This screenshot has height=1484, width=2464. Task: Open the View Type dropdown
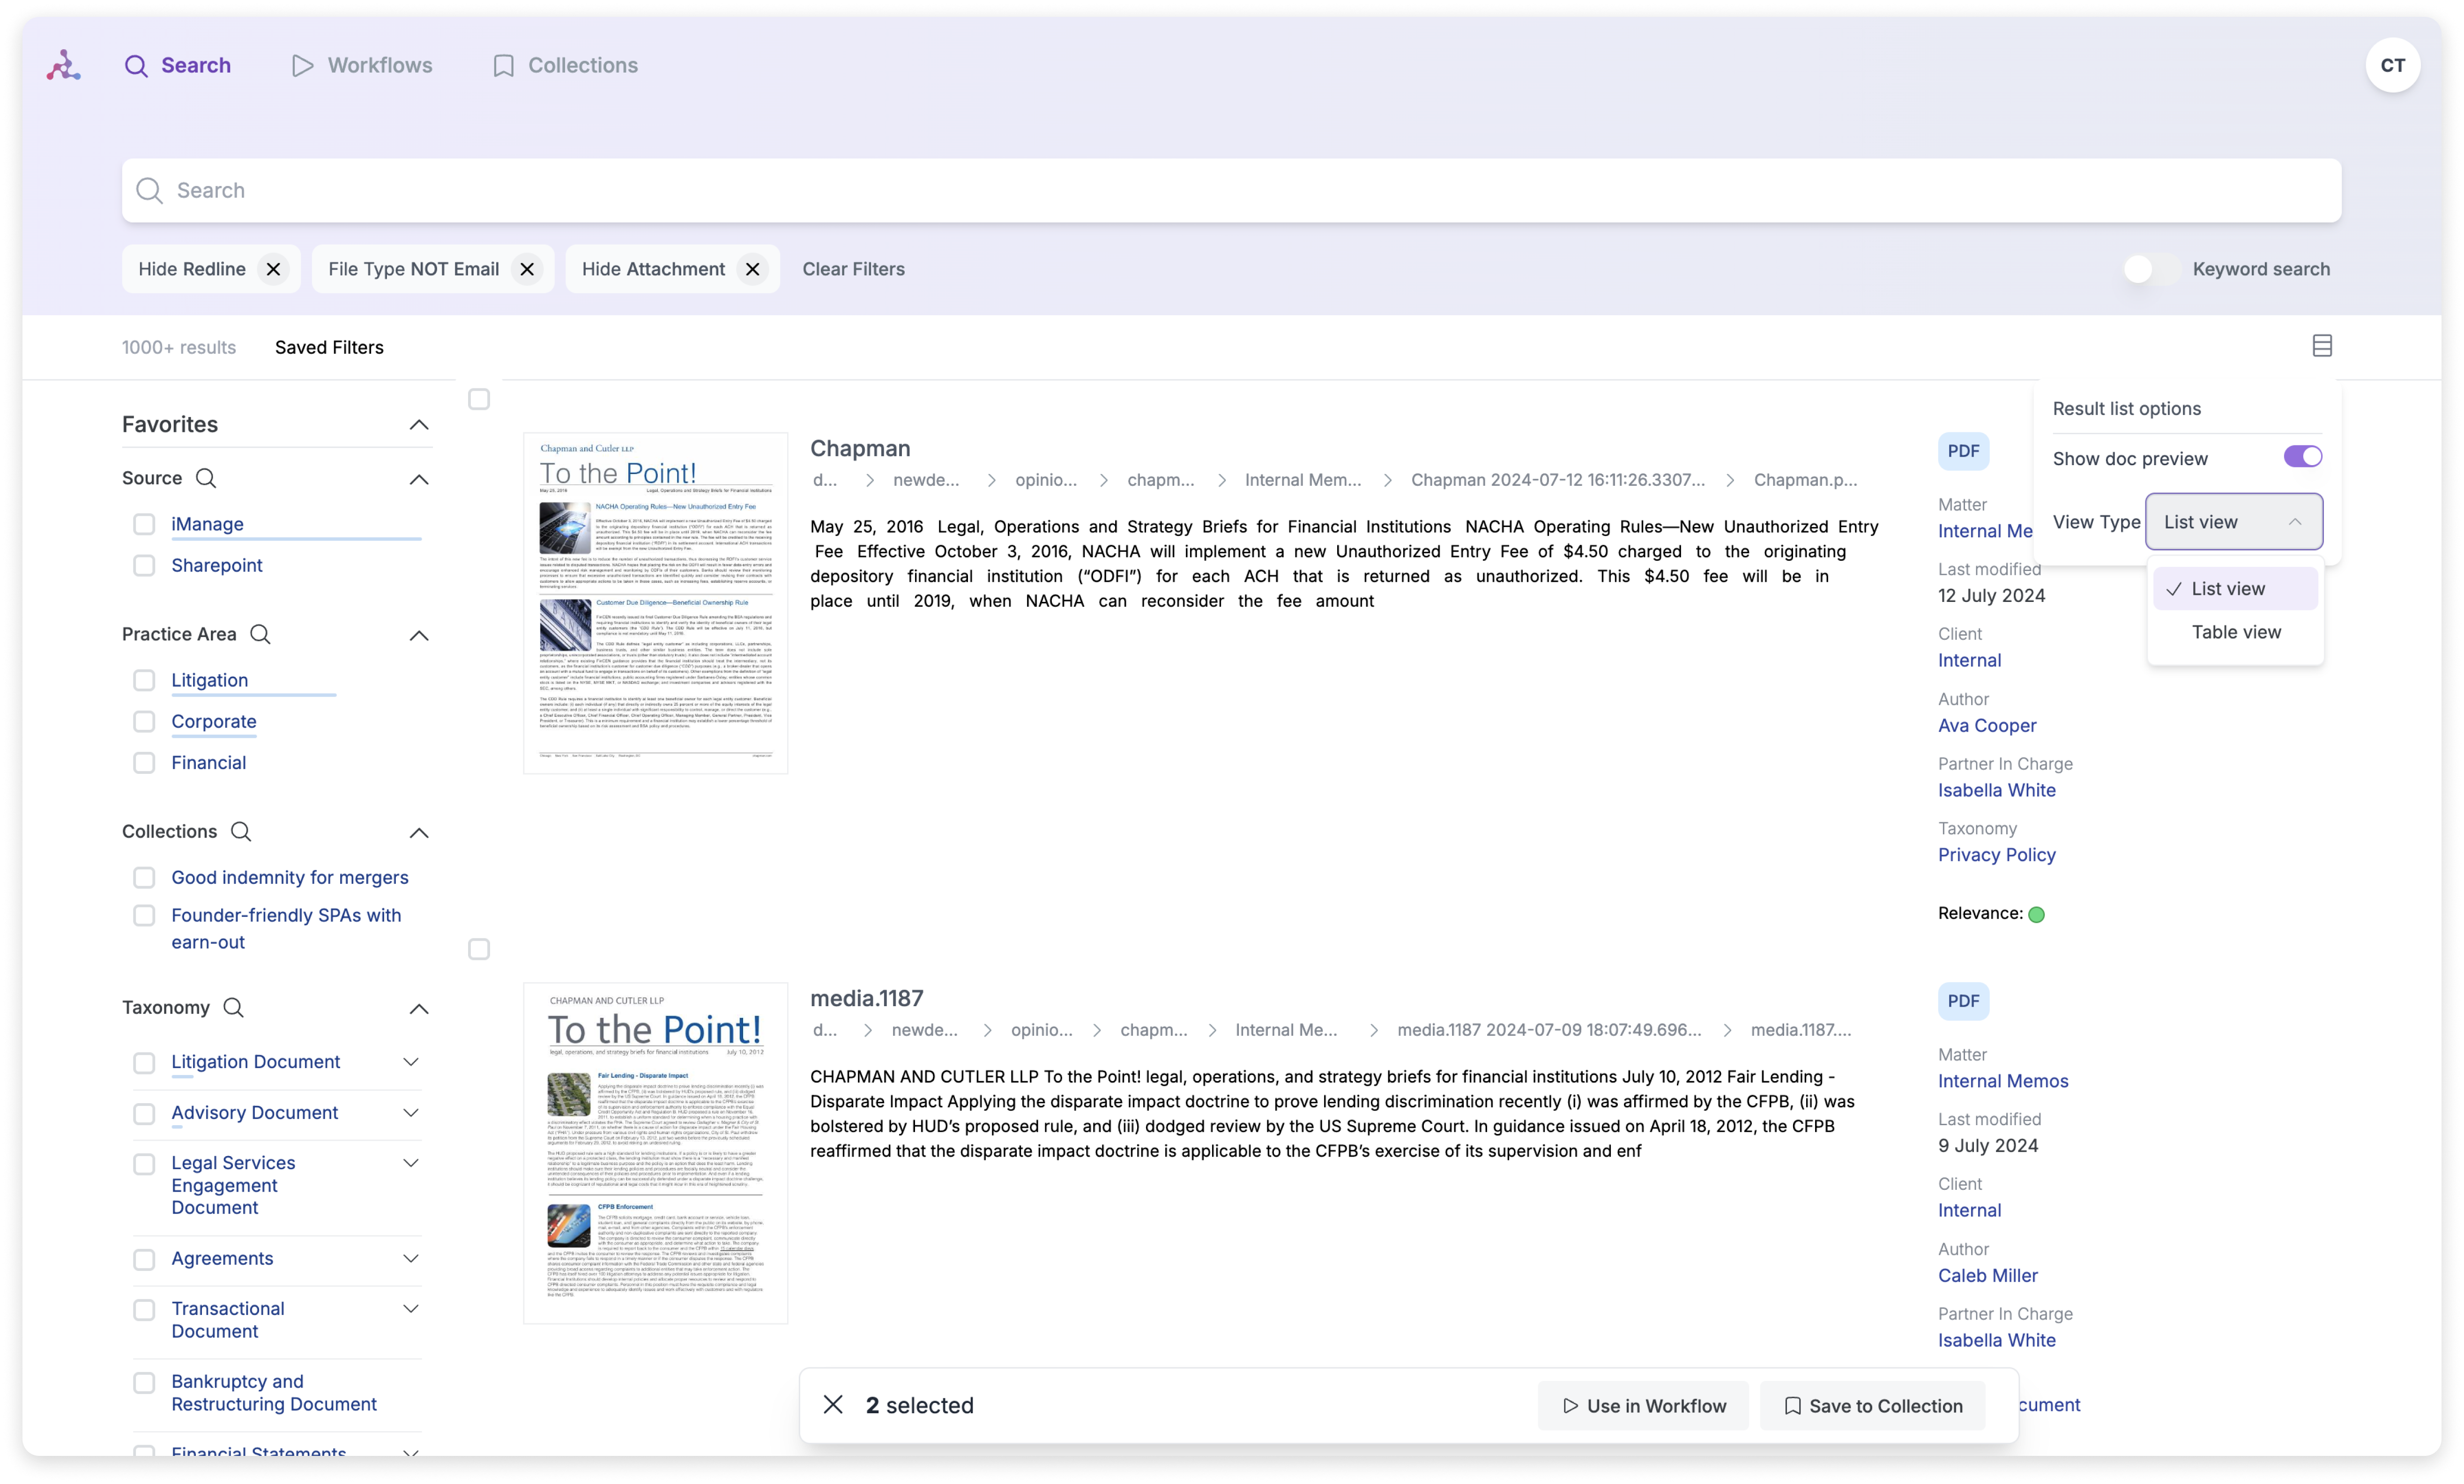click(2233, 521)
